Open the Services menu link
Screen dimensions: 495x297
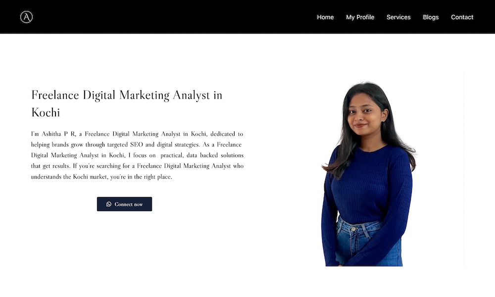coord(398,17)
